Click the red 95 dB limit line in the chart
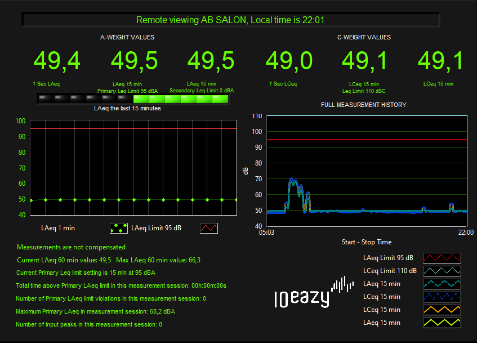Screen dimensions: 477x344 (133, 129)
